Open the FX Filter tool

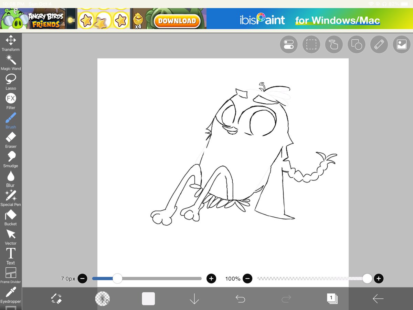click(11, 101)
